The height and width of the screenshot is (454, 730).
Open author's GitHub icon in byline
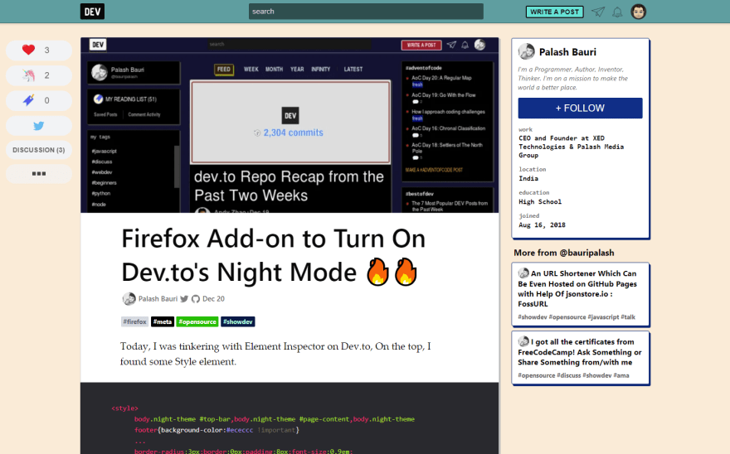click(196, 299)
